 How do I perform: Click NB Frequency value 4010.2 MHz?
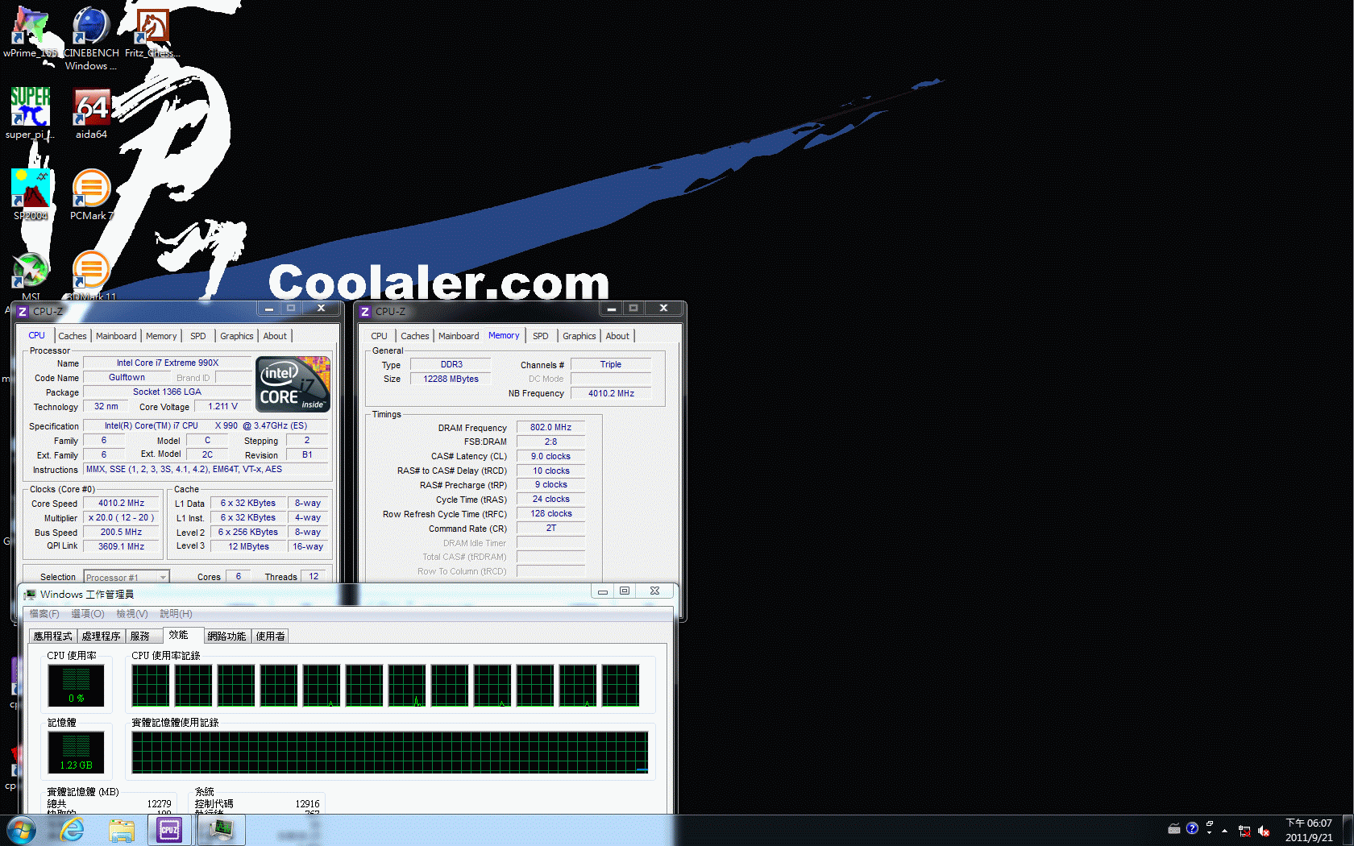[611, 393]
